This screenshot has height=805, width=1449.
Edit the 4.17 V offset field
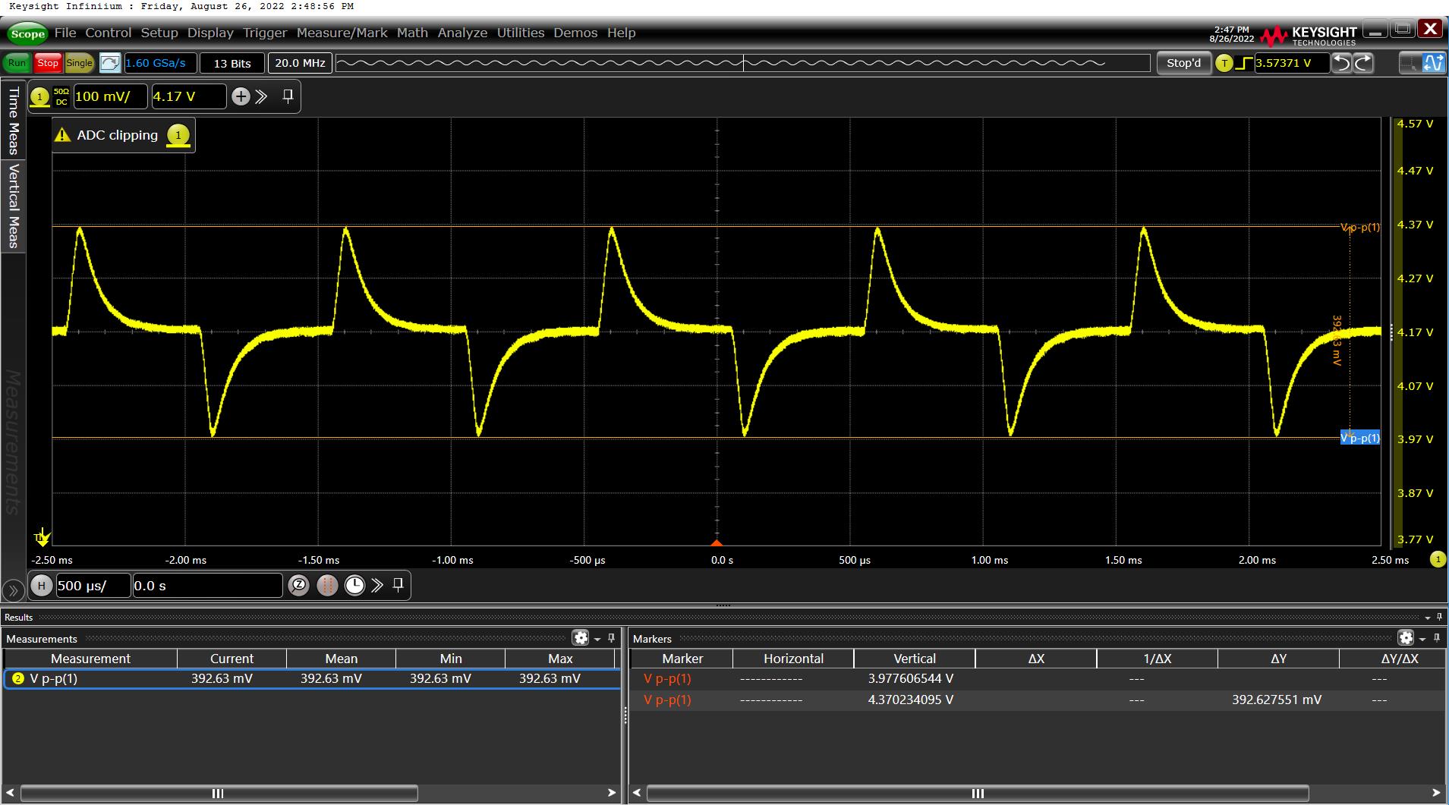(188, 96)
